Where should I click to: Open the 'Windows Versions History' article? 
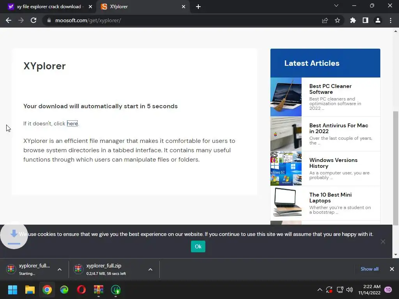pos(334,163)
